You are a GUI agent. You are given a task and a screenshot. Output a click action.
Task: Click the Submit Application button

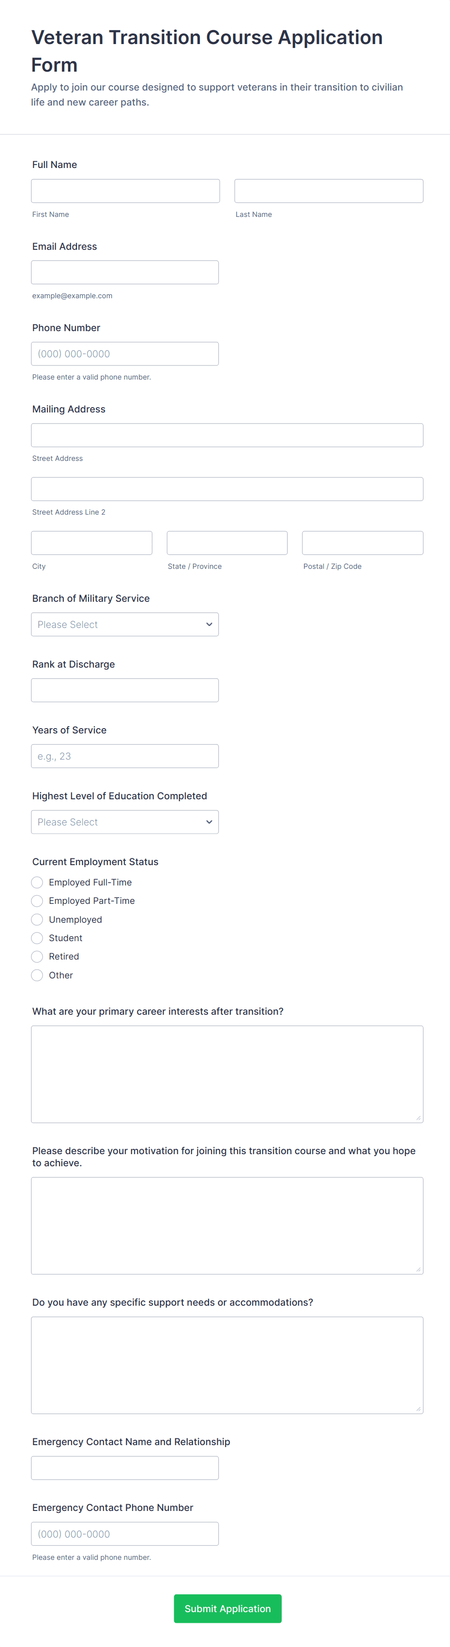[x=227, y=1609]
